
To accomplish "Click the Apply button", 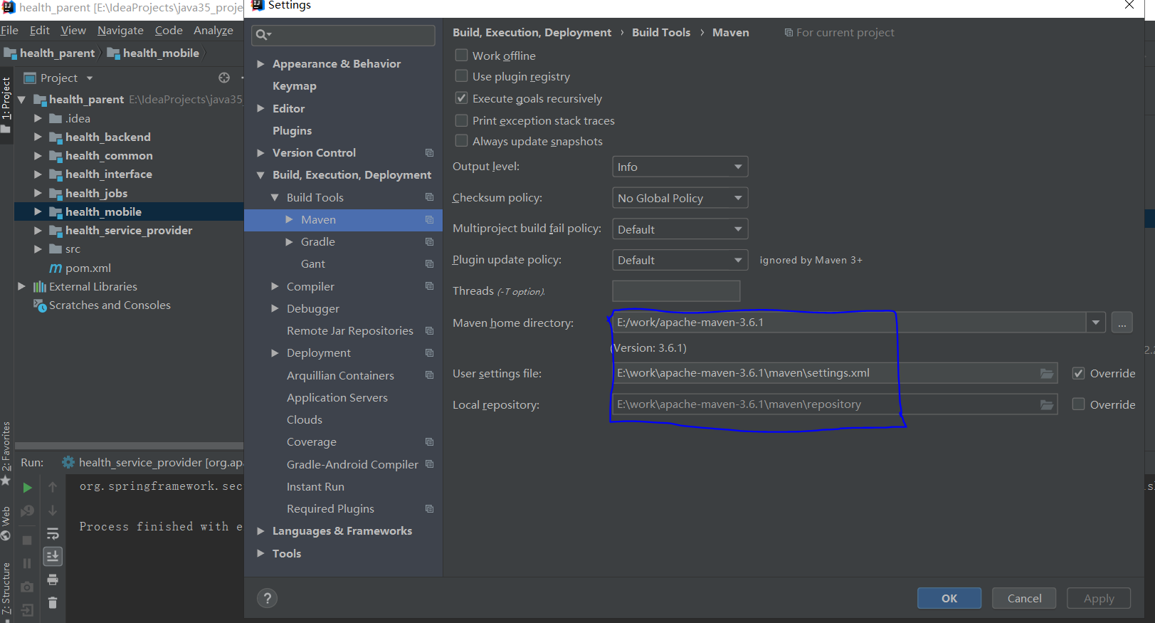I will click(x=1099, y=599).
